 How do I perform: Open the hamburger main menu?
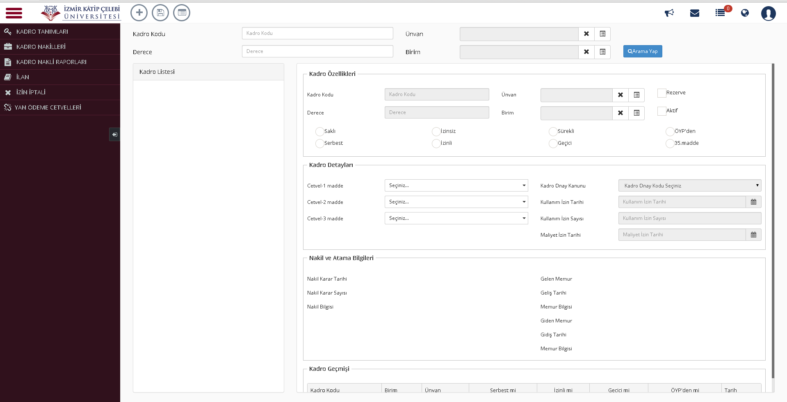[x=14, y=13]
